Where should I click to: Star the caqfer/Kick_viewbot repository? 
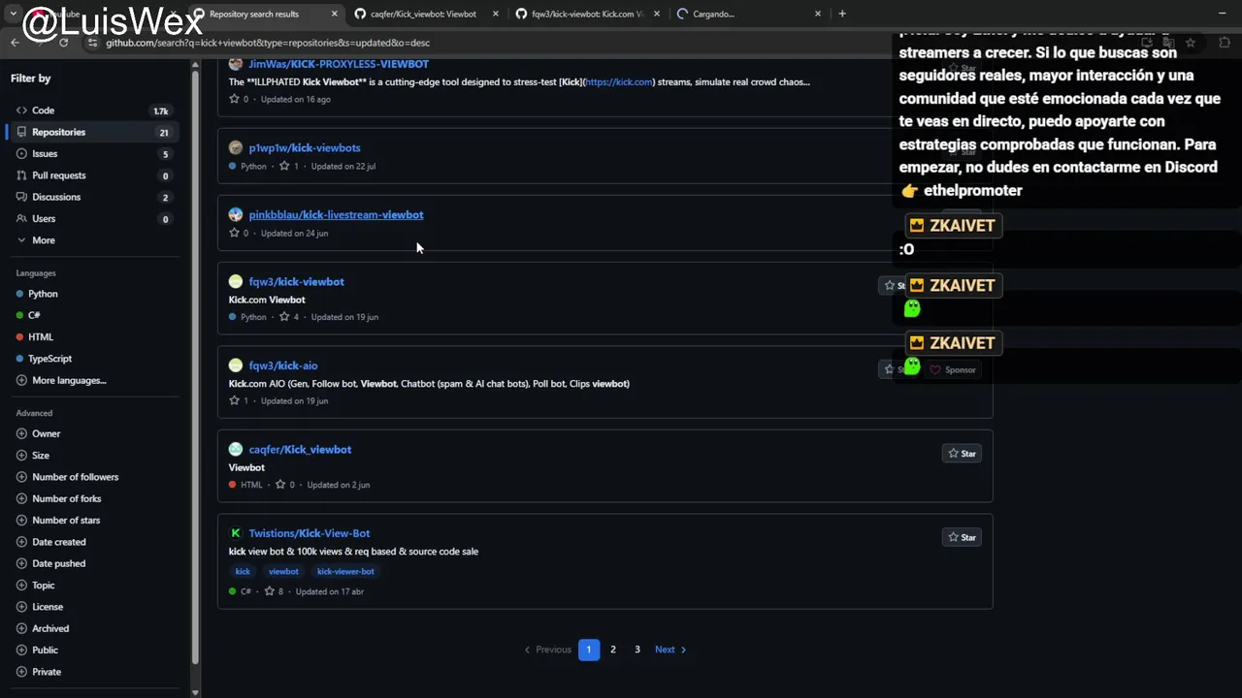tap(962, 454)
